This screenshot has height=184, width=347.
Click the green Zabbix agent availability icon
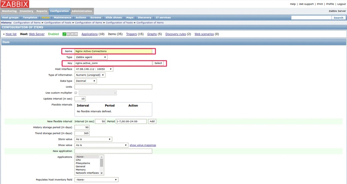64,34
